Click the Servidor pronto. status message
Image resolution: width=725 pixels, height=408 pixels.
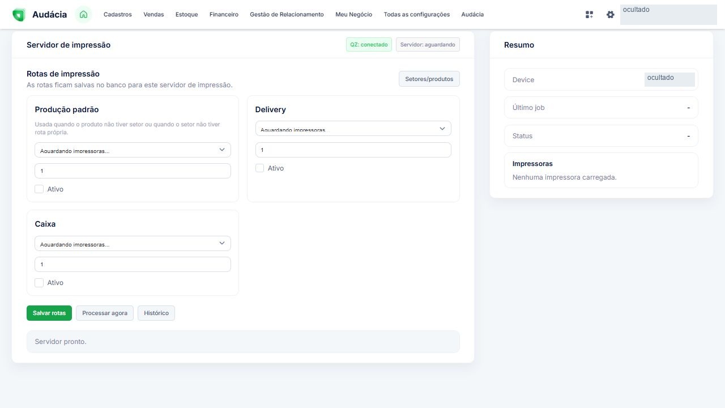(243, 342)
